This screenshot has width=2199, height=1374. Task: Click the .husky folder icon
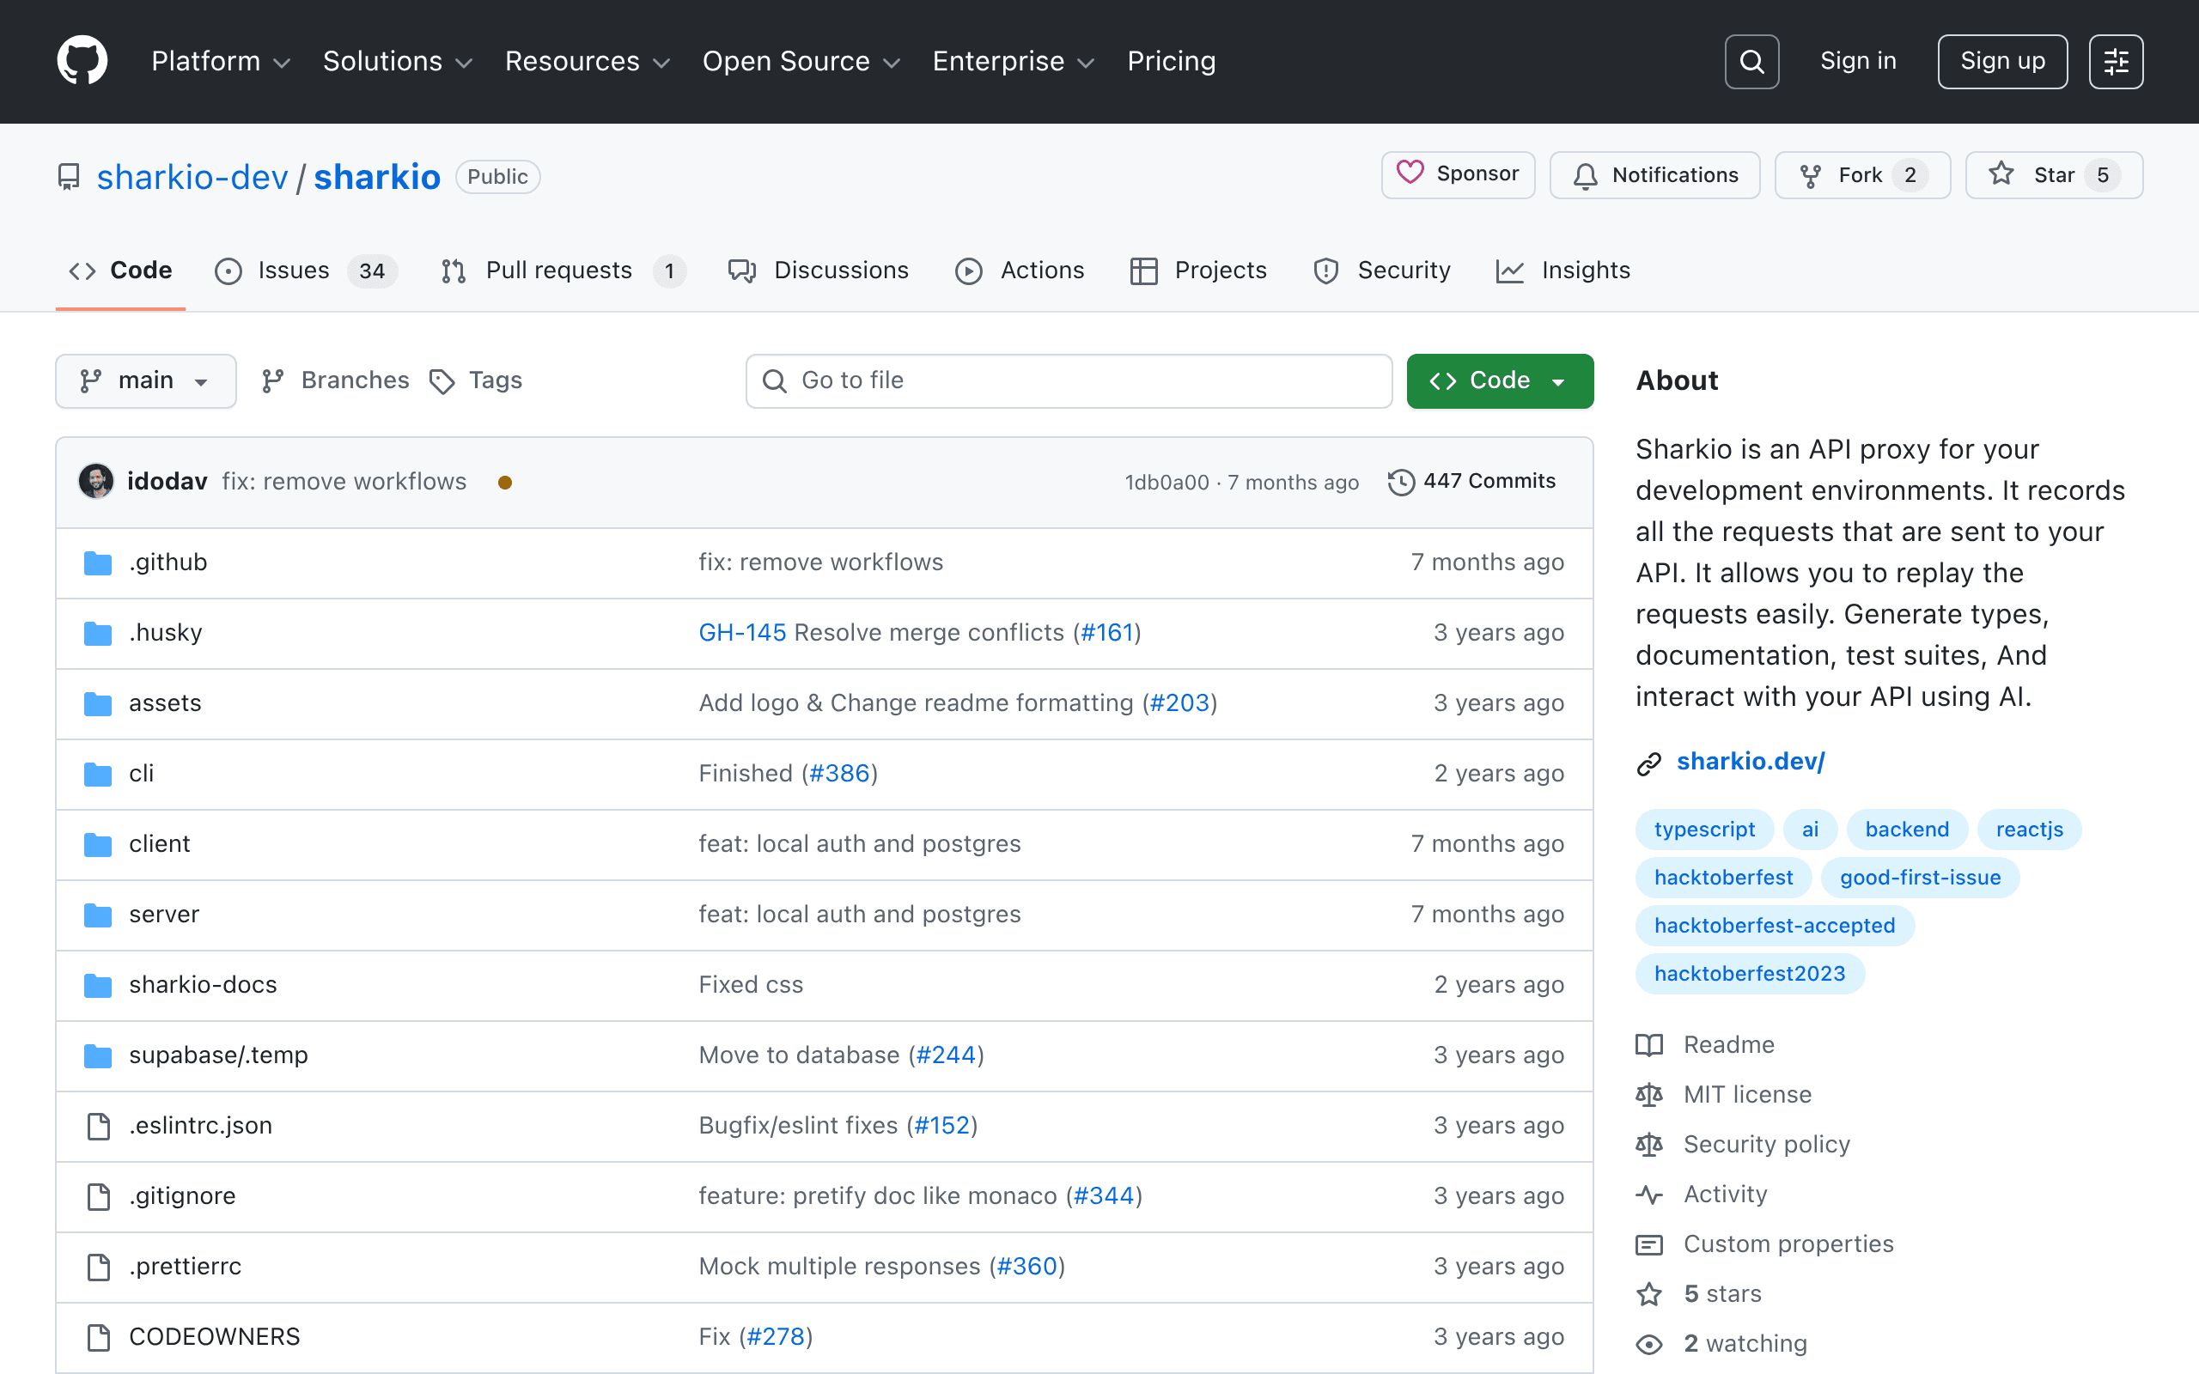tap(97, 633)
